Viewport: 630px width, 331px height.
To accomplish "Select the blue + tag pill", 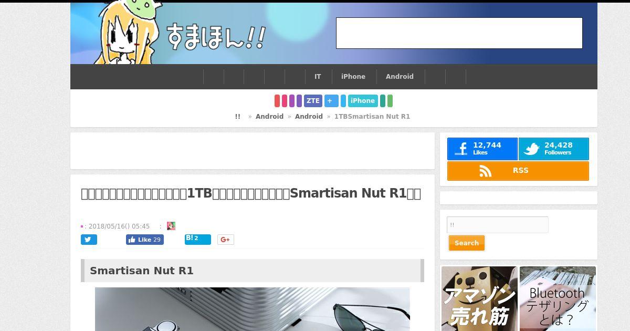I will (x=331, y=101).
